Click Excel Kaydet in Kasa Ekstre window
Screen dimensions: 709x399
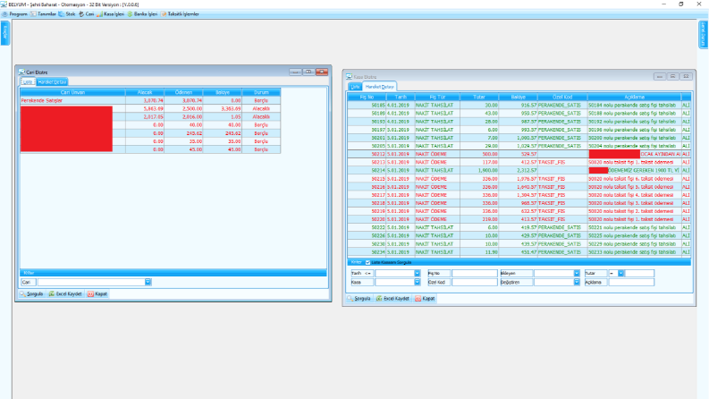[392, 299]
